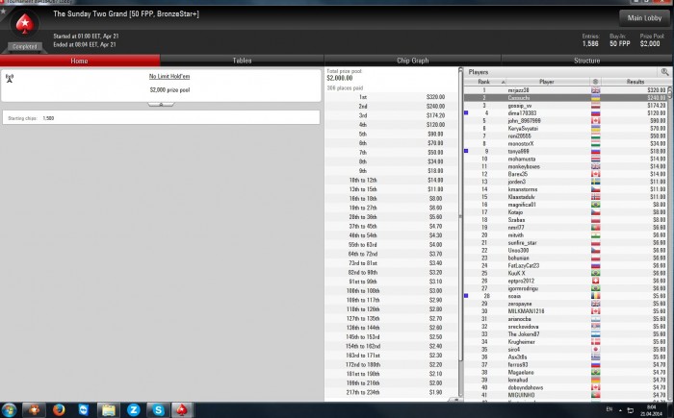
Task: Click the 55th to 63rd prize row
Action: [391, 245]
